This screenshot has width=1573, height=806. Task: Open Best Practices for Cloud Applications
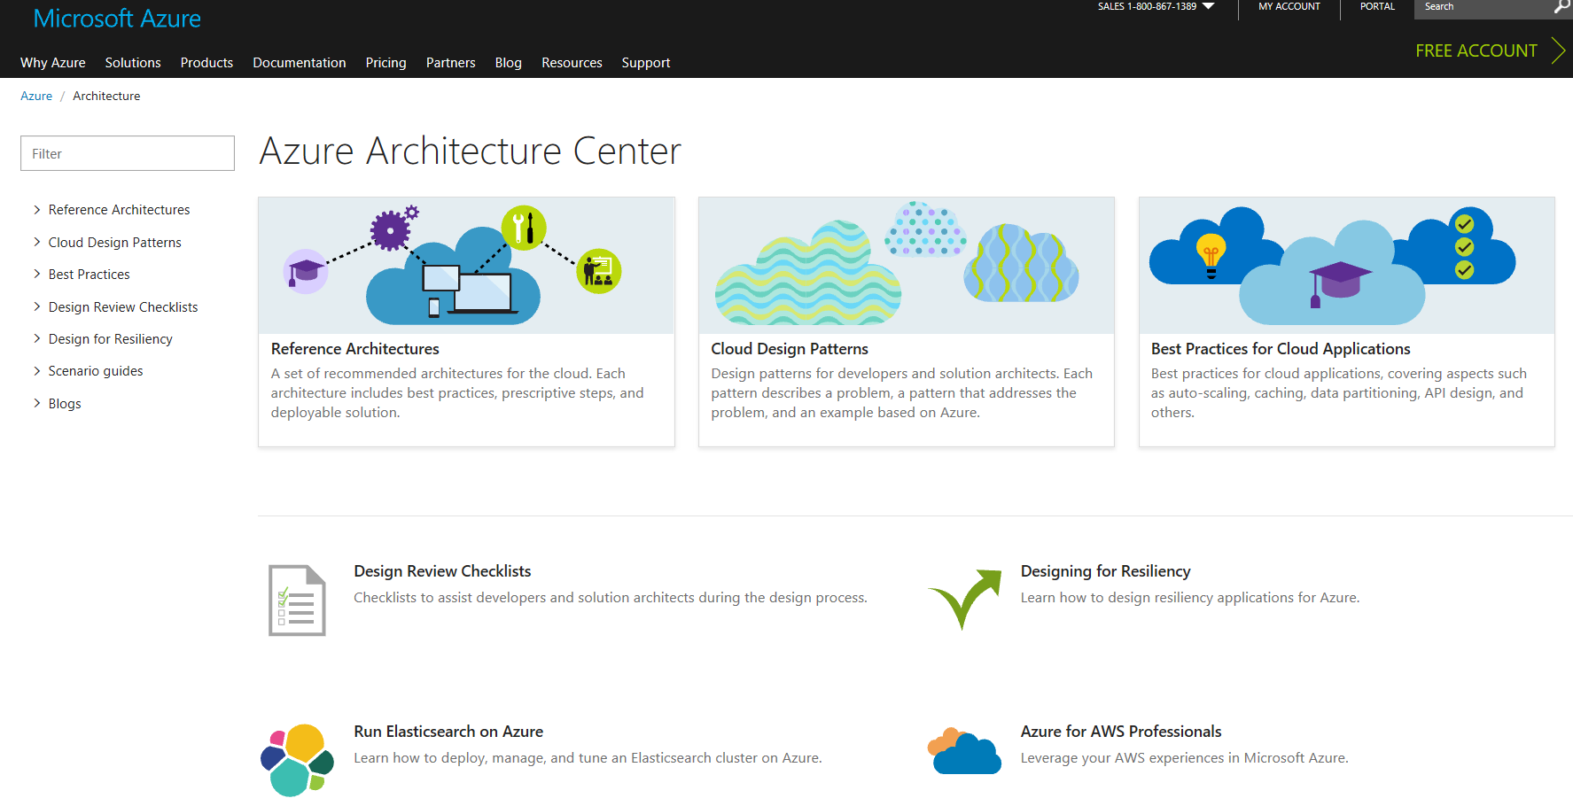point(1280,348)
